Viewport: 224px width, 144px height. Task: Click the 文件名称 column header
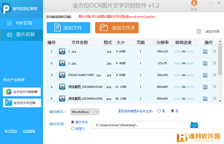pos(80,42)
